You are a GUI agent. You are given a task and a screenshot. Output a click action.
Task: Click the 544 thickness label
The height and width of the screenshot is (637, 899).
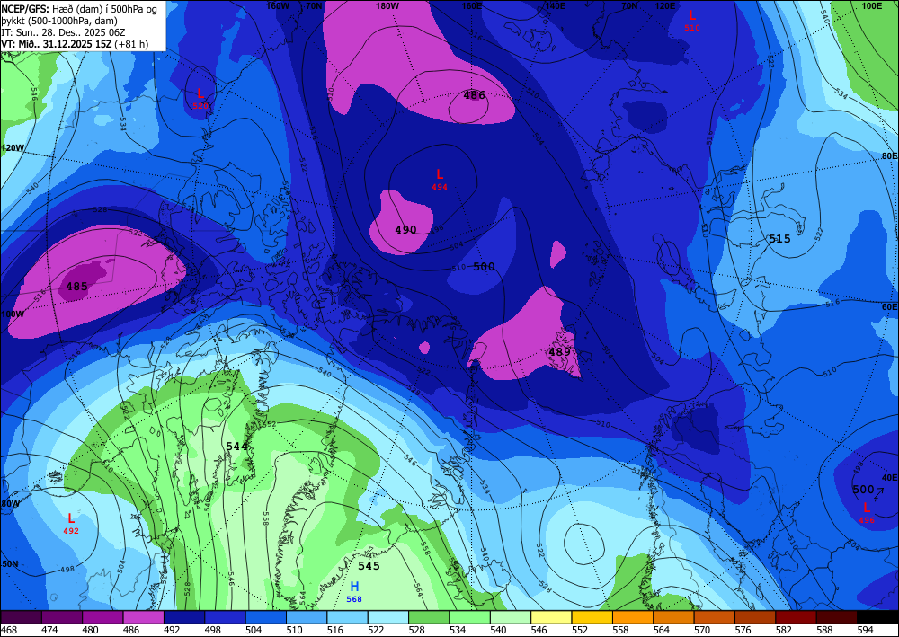pyautogui.click(x=236, y=447)
